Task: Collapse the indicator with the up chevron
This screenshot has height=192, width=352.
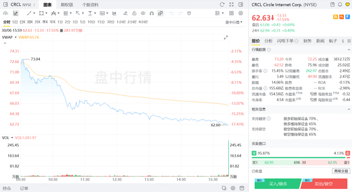Action: (5, 43)
